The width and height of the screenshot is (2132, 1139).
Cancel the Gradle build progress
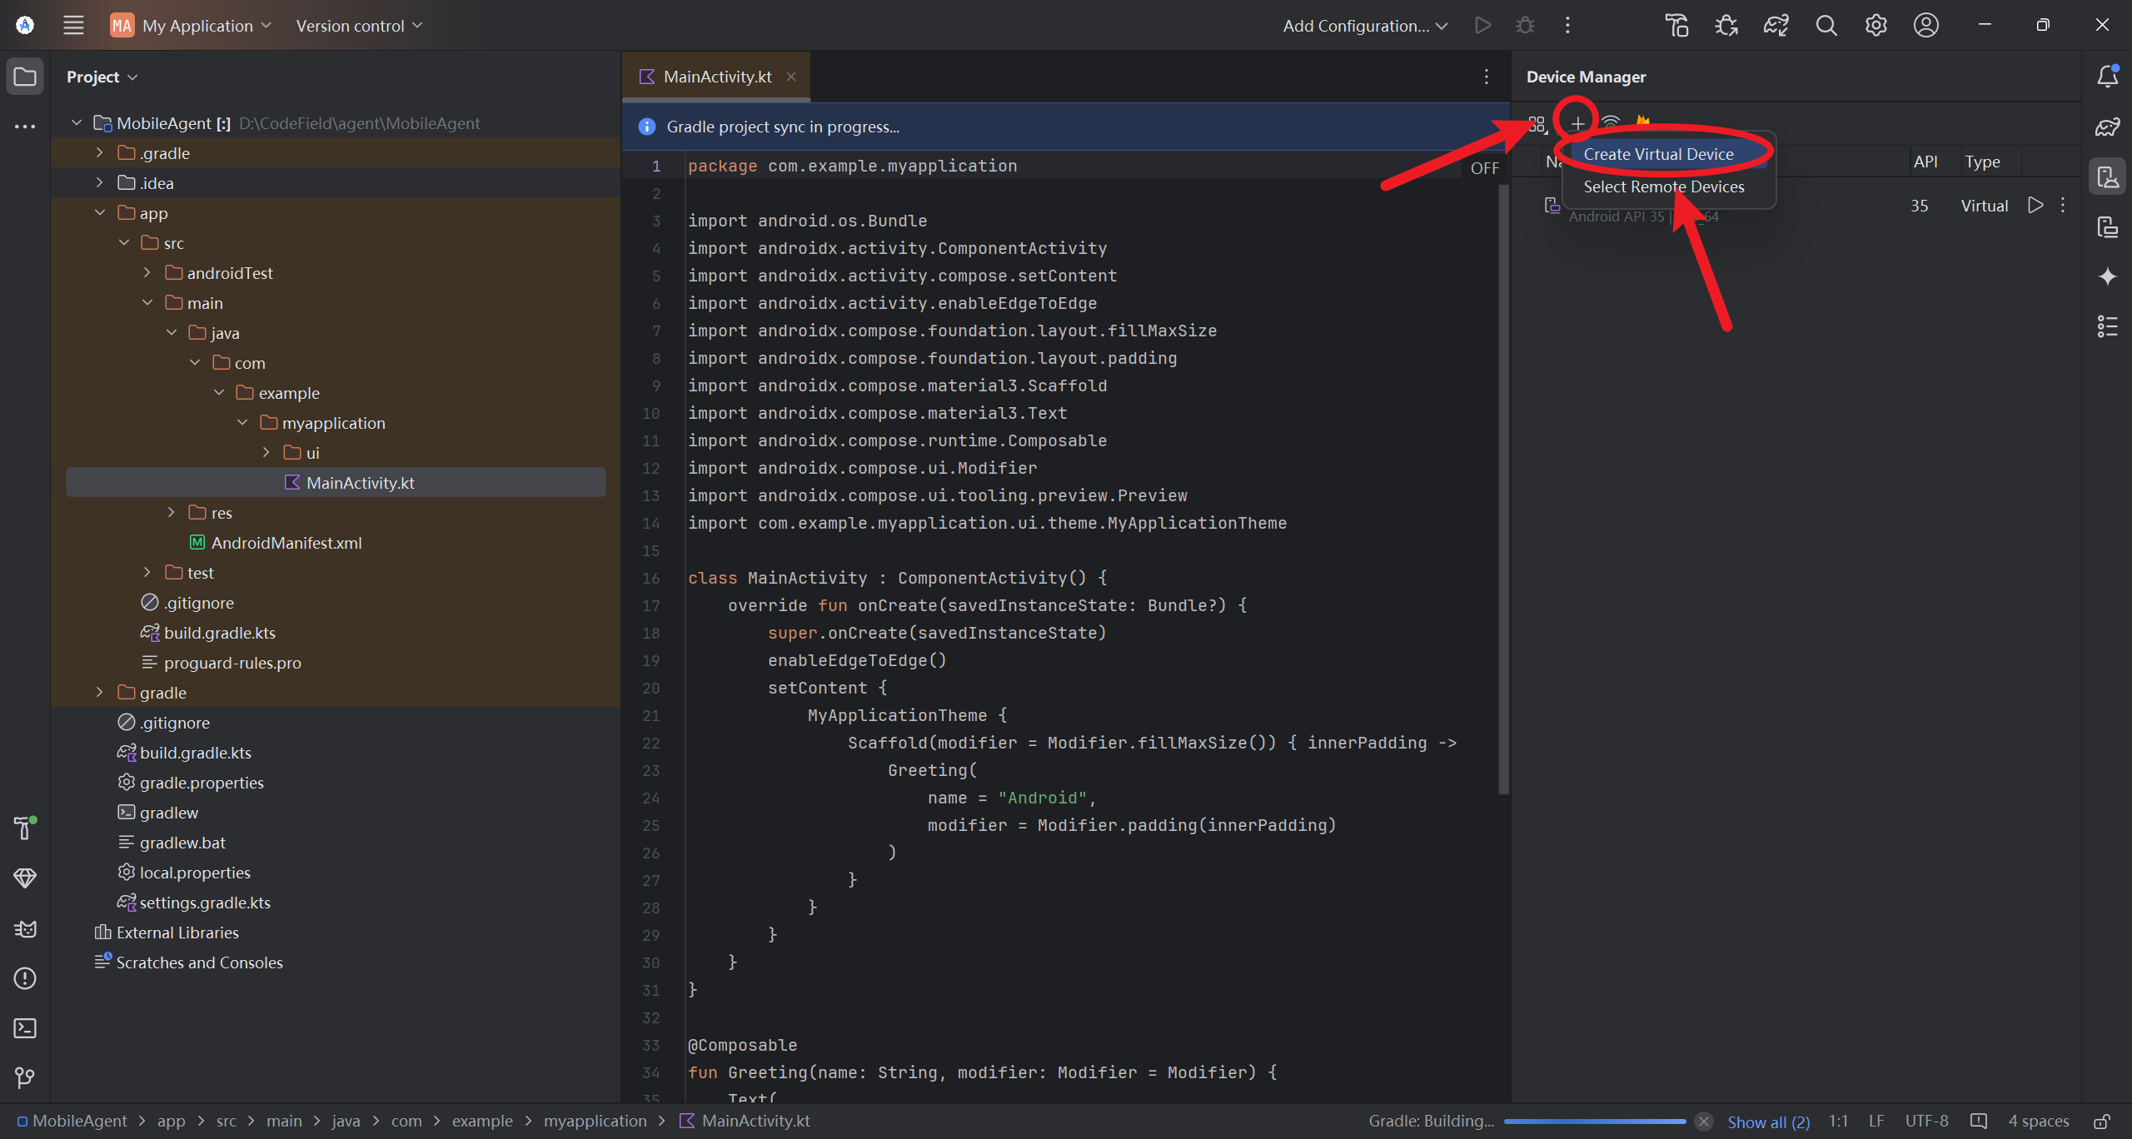coord(1704,1122)
